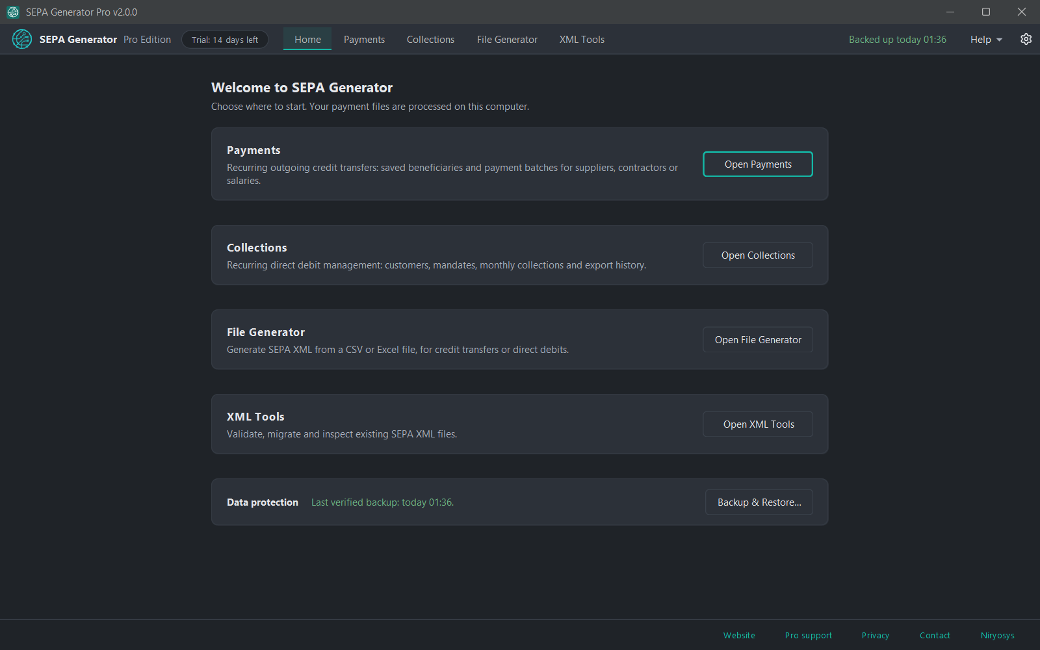Click the Backed up today 01:36 status
Image resolution: width=1040 pixels, height=650 pixels.
(x=897, y=40)
